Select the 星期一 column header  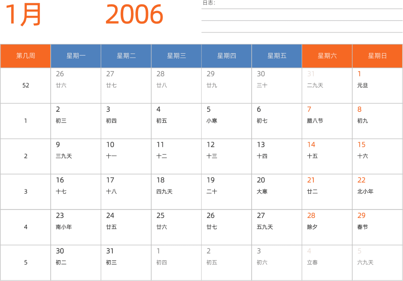[76, 56]
